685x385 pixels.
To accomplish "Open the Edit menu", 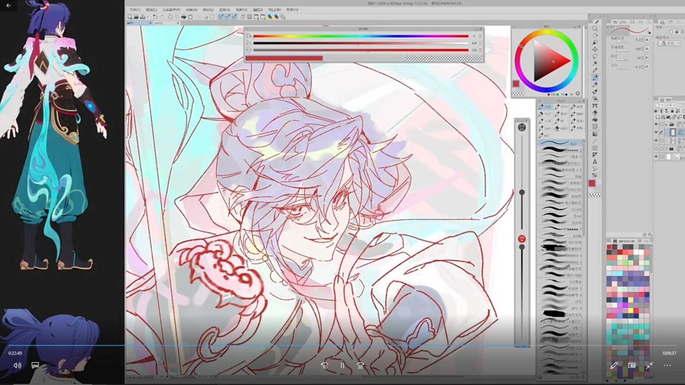I will [151, 9].
